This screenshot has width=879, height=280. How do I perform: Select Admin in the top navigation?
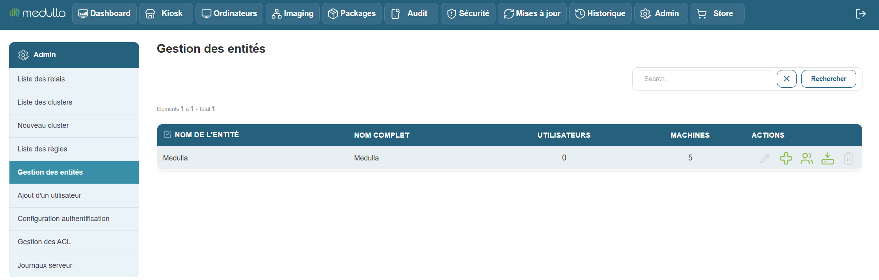point(661,13)
